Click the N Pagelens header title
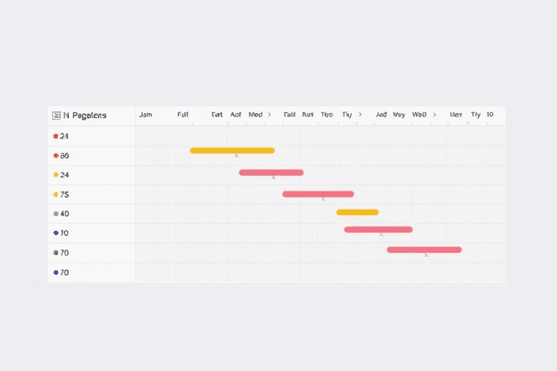This screenshot has height=371, width=557. pos(85,115)
